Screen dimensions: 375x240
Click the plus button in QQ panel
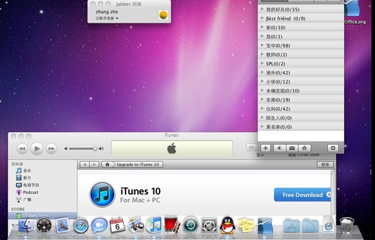click(x=266, y=148)
